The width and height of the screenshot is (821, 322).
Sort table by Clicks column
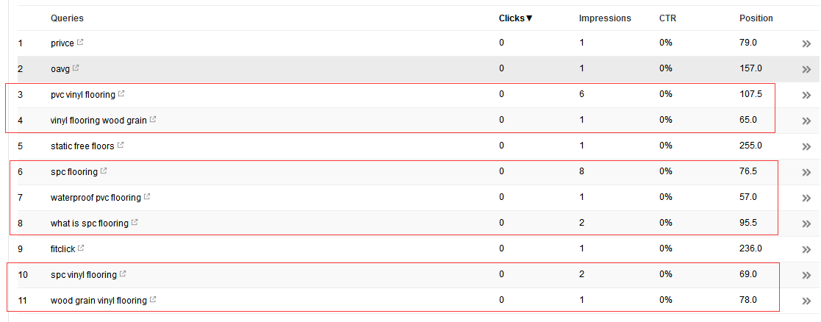pos(516,18)
